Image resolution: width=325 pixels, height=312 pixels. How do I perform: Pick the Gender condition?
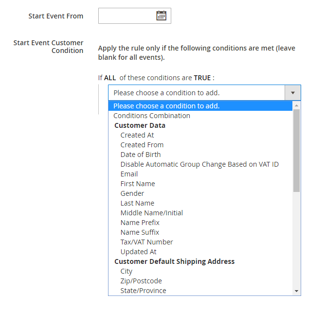132,193
